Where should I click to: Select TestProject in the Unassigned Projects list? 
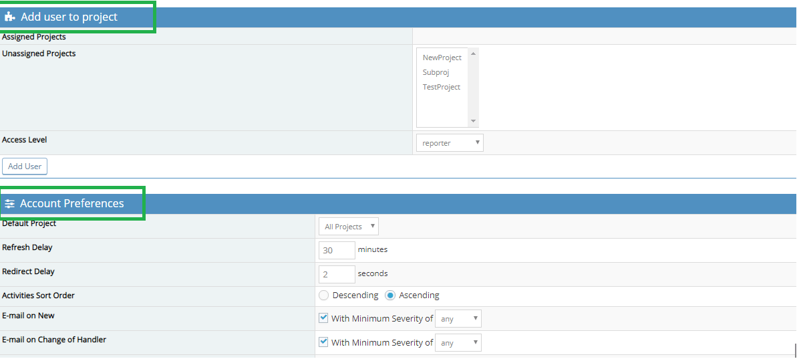pos(442,87)
